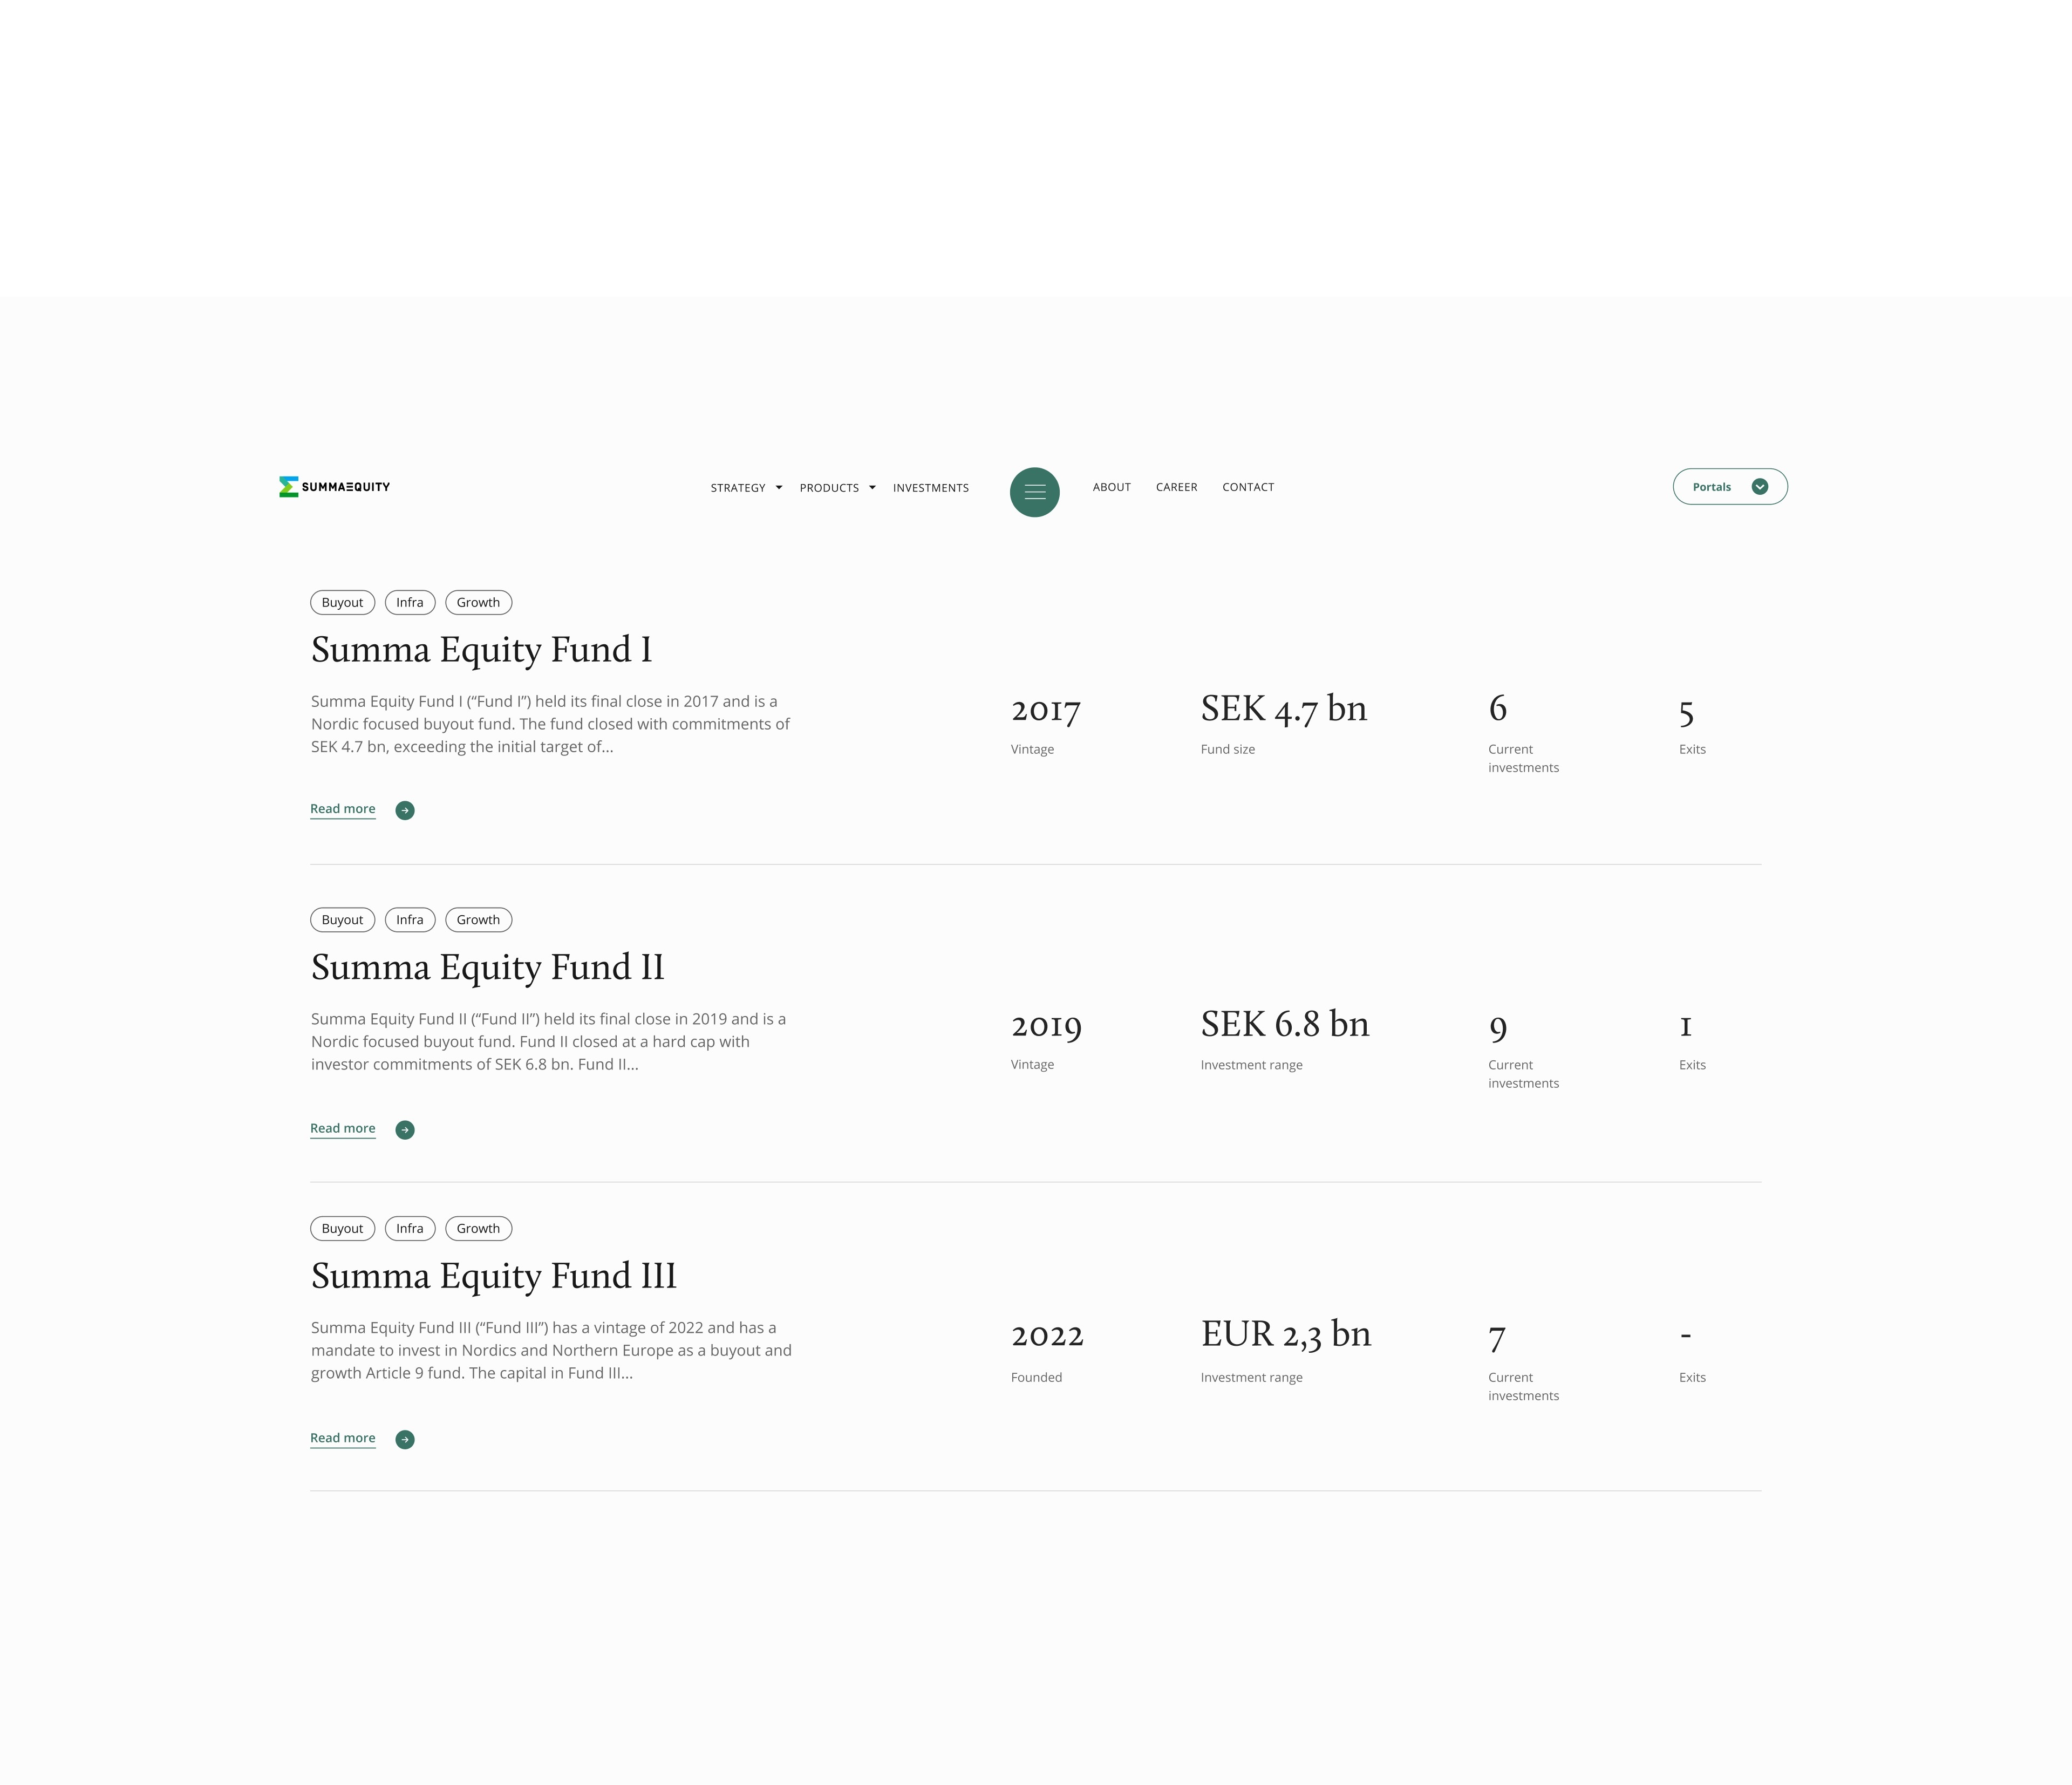Click the arrow icon beside Fund I Read more
This screenshot has height=1785, width=2072.
pos(405,810)
